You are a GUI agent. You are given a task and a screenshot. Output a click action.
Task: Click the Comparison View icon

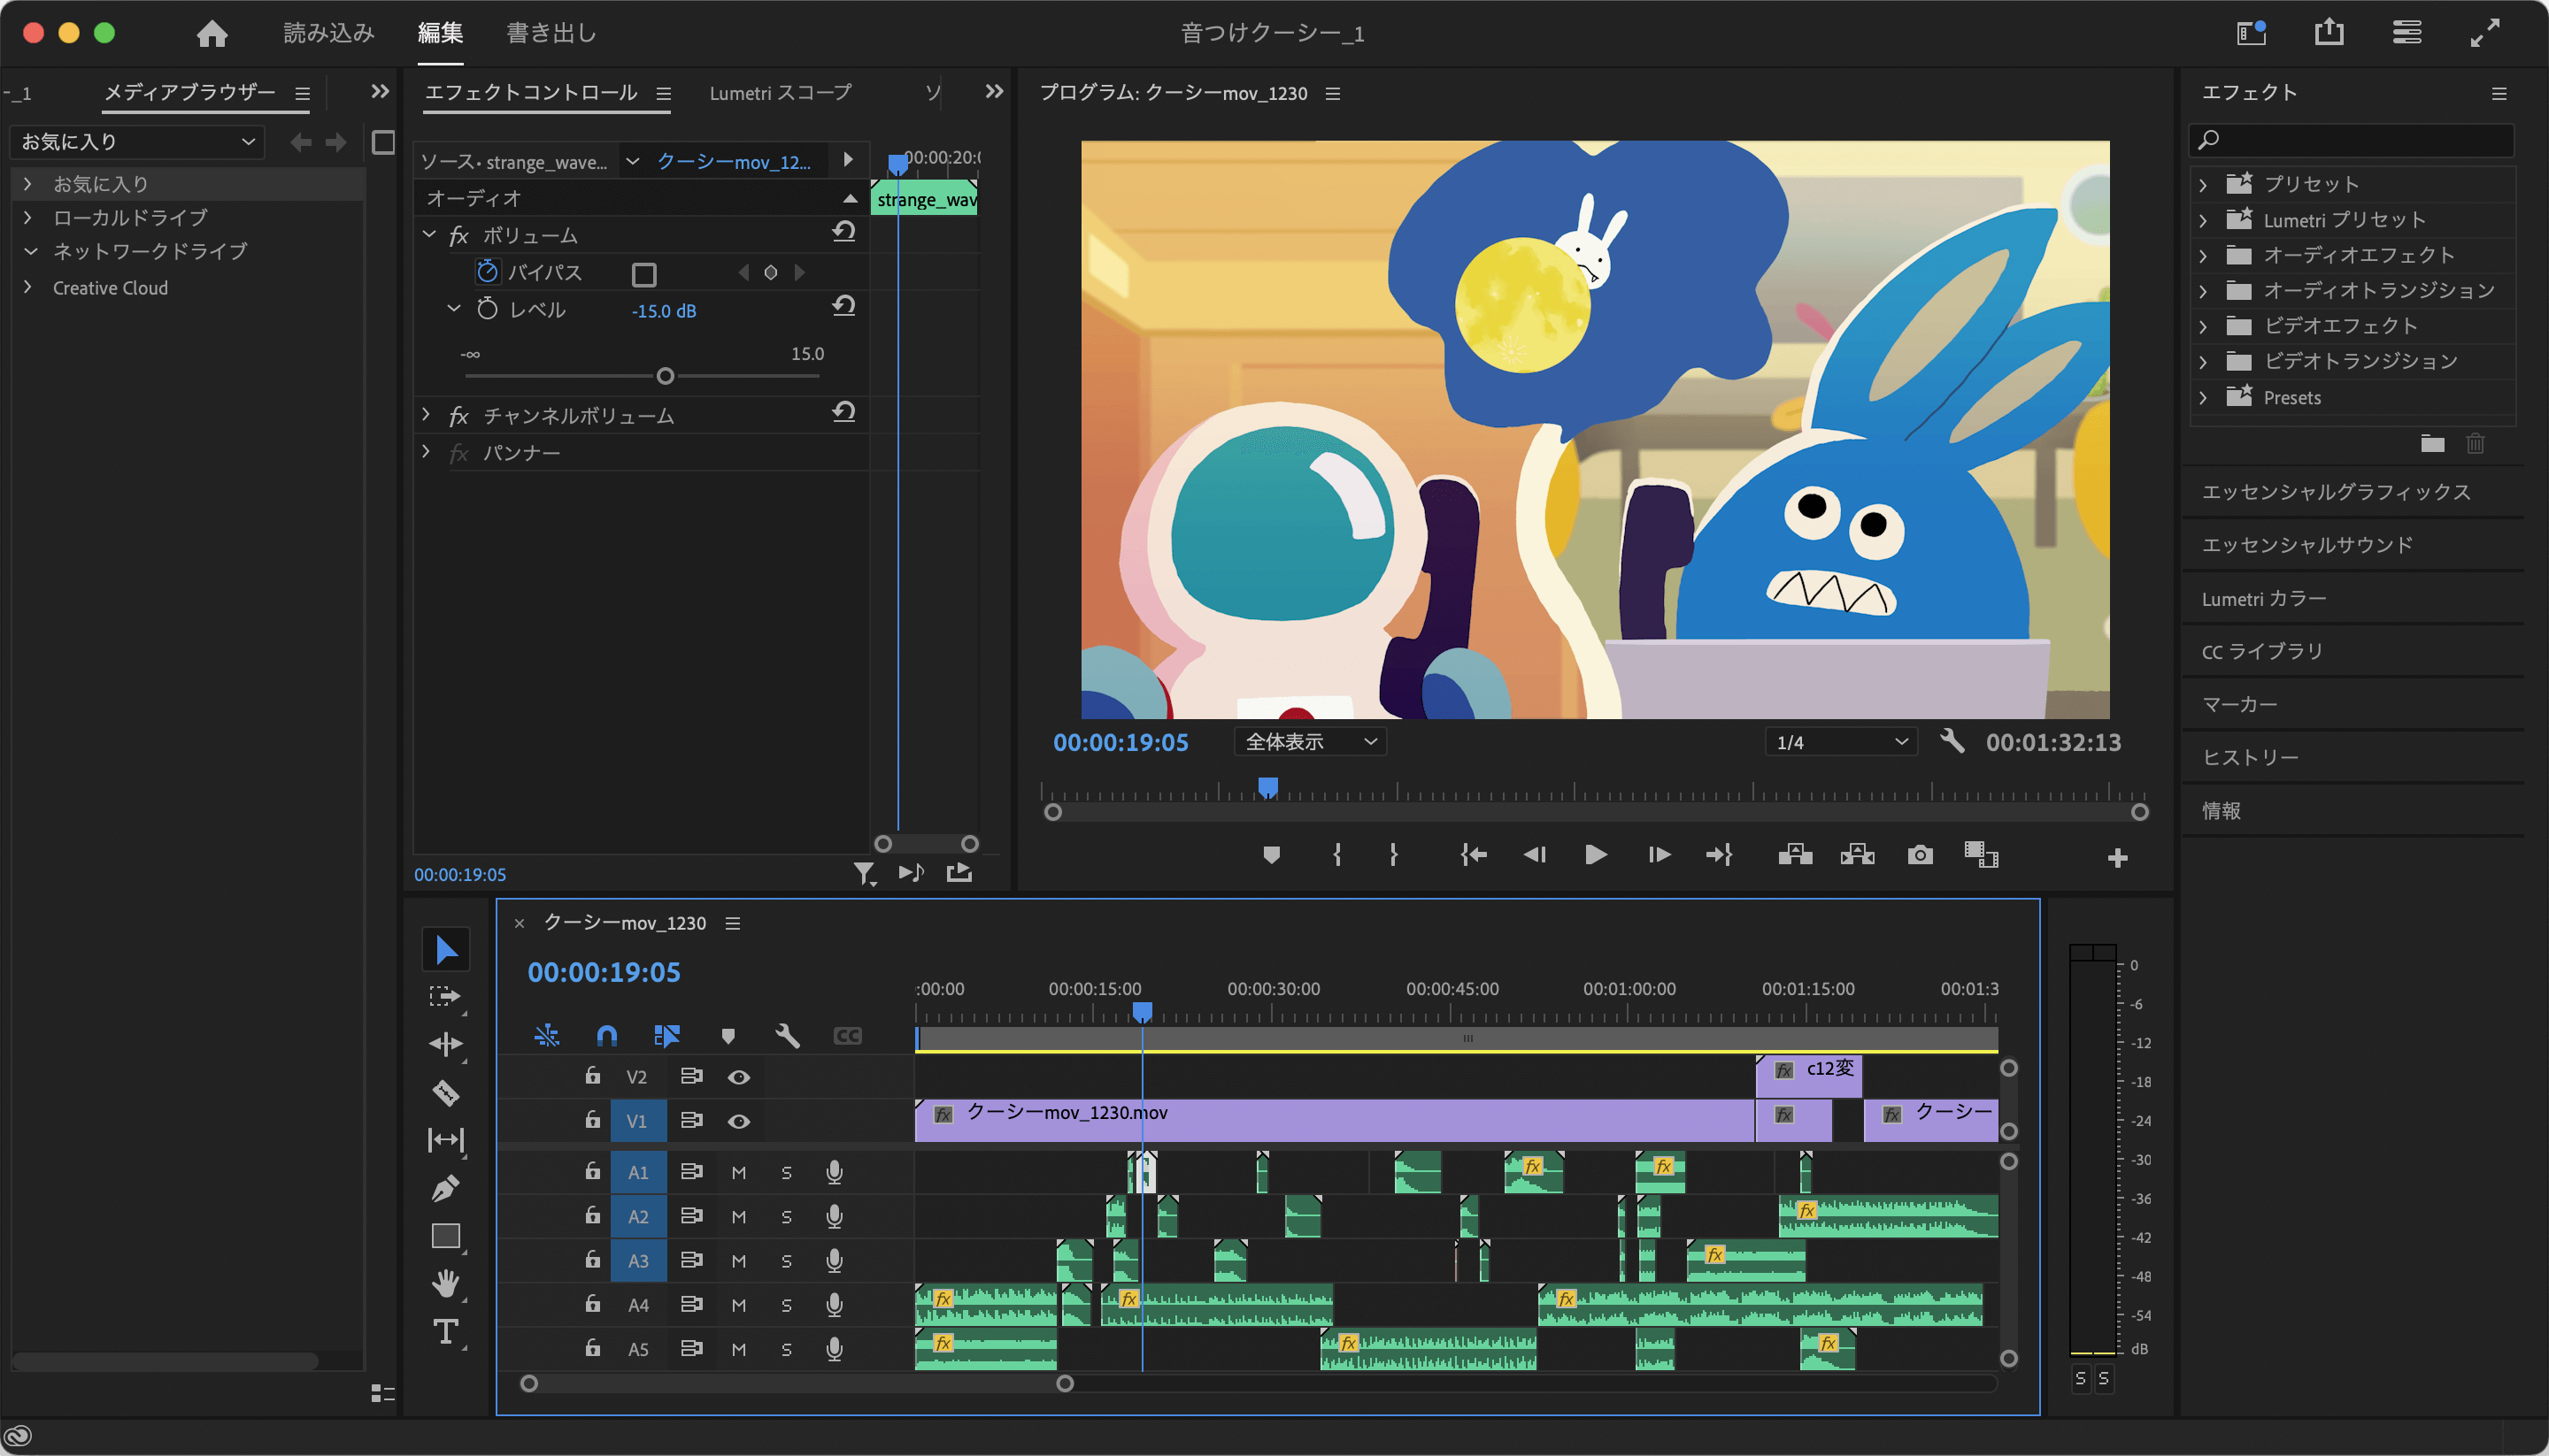click(1981, 855)
